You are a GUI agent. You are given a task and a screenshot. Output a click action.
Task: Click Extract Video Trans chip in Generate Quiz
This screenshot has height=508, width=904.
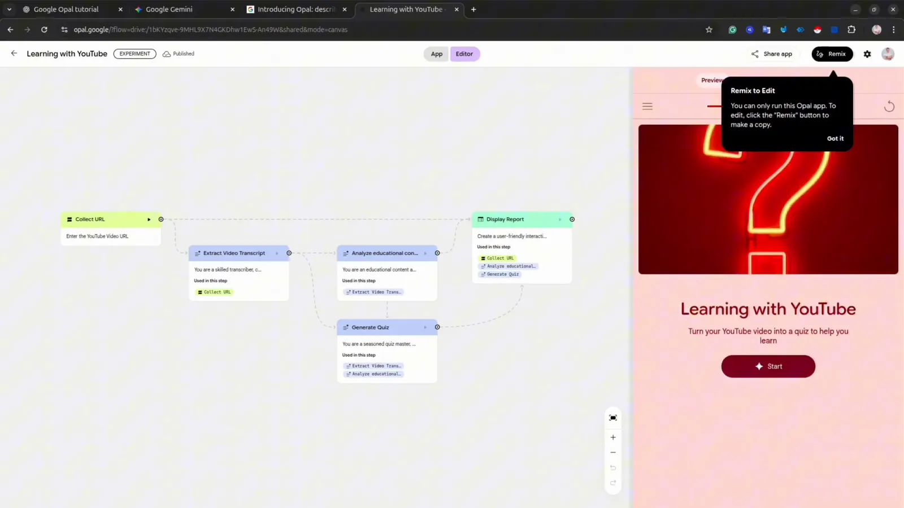[x=373, y=366]
